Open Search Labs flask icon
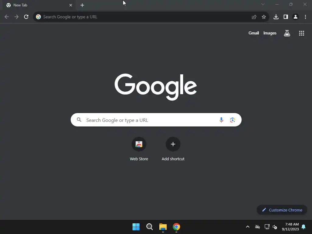This screenshot has width=312, height=234. click(287, 33)
